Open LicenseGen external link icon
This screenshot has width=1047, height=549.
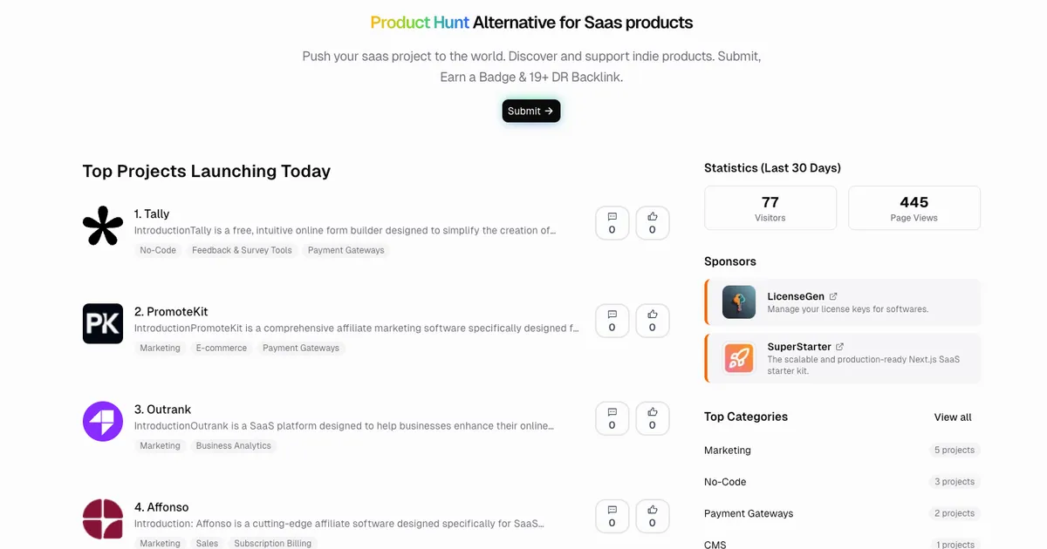pyautogui.click(x=833, y=296)
